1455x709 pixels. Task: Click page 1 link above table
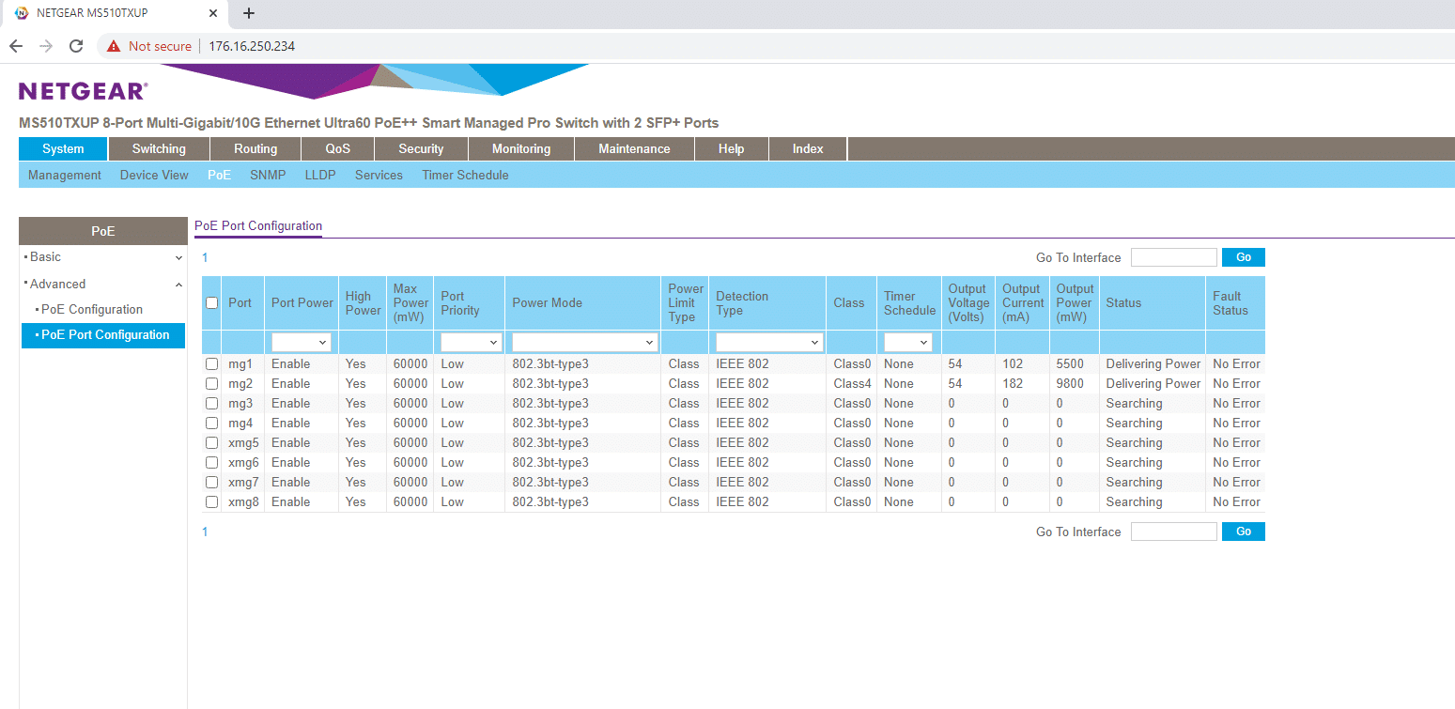pos(205,256)
